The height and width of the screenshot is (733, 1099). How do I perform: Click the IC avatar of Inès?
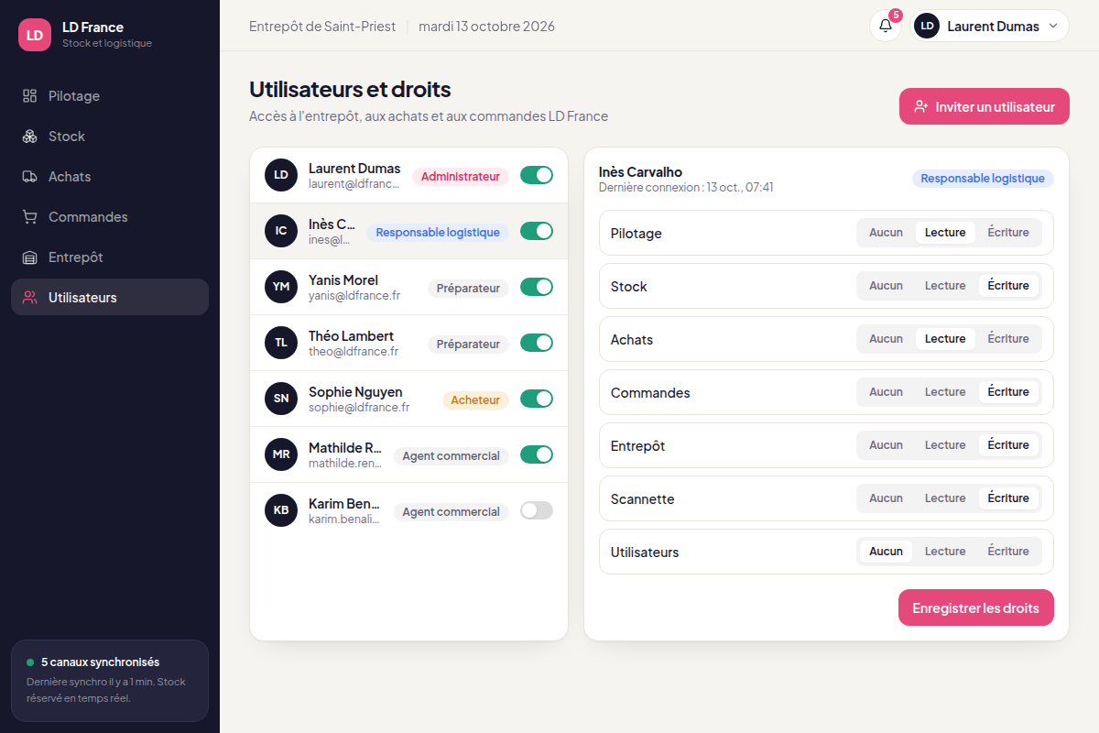(x=281, y=231)
